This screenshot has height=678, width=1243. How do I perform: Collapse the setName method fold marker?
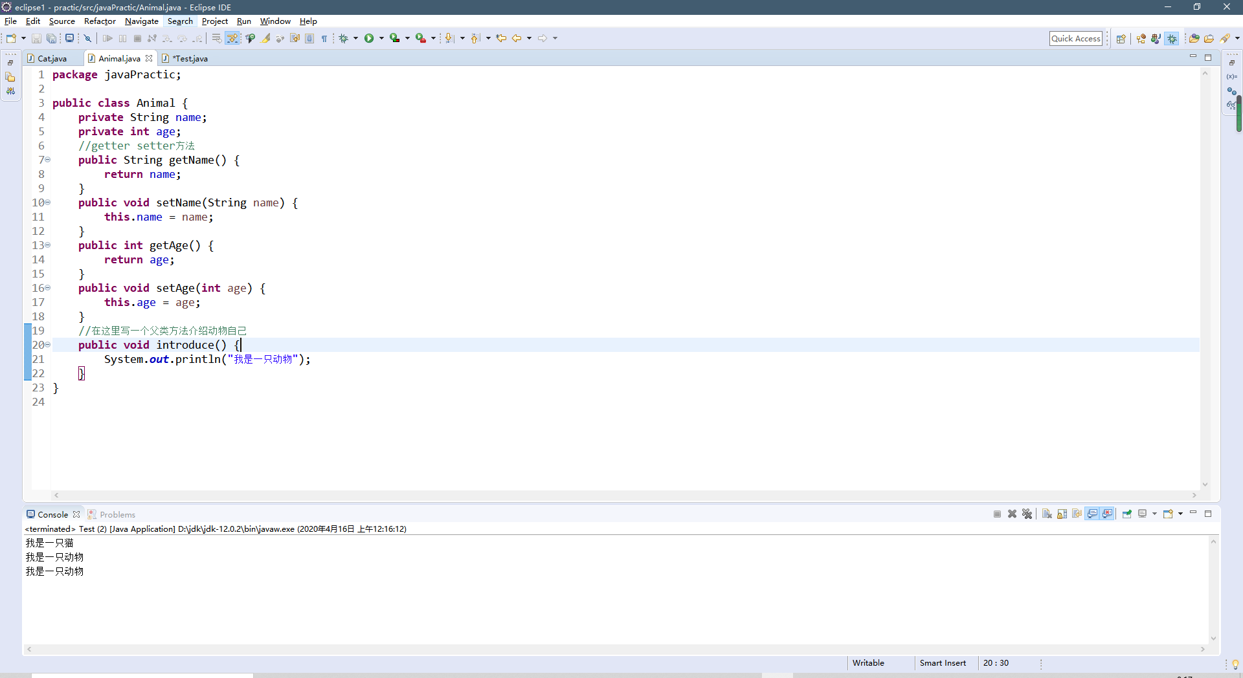pyautogui.click(x=47, y=202)
